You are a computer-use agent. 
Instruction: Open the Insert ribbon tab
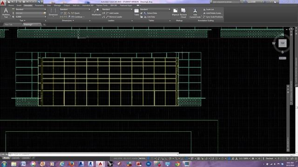pyautogui.click(x=19, y=6)
